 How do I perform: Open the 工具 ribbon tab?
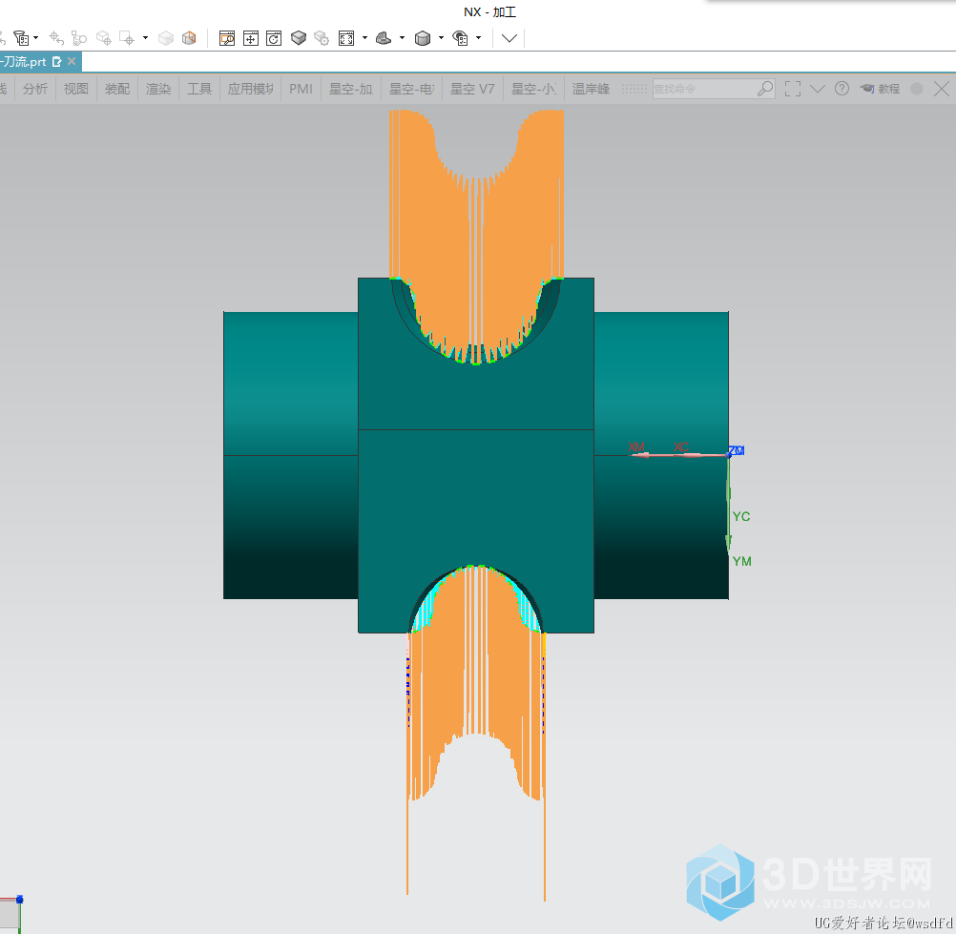pos(199,89)
